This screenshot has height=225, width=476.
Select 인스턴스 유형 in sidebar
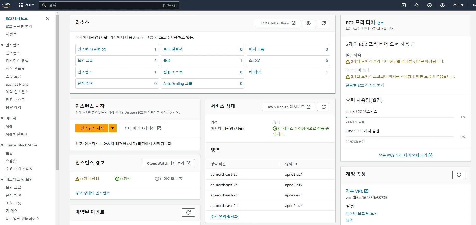(x=17, y=61)
